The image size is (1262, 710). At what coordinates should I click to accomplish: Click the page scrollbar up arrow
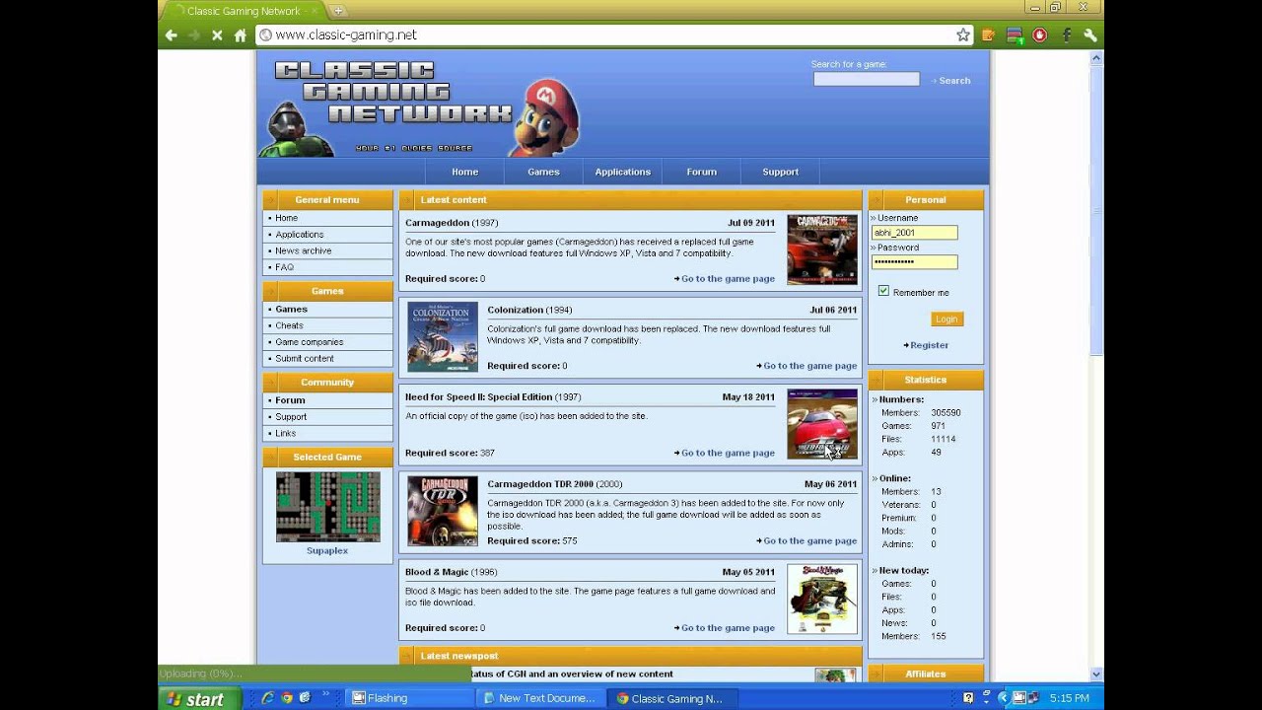(x=1096, y=59)
